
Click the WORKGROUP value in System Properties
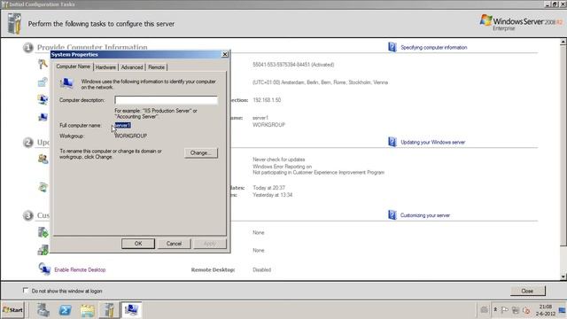tap(130, 136)
